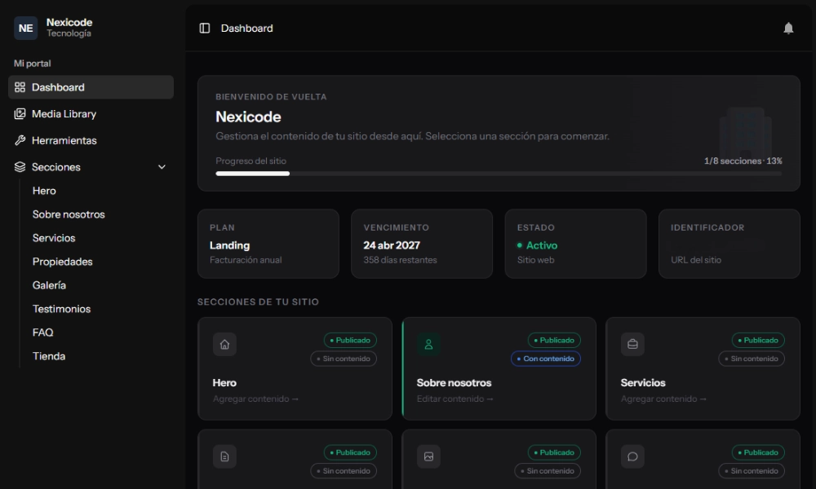Viewport: 816px width, 489px height.
Task: Click the SECCIONES DE TU SITIO heading
Action: 258,302
